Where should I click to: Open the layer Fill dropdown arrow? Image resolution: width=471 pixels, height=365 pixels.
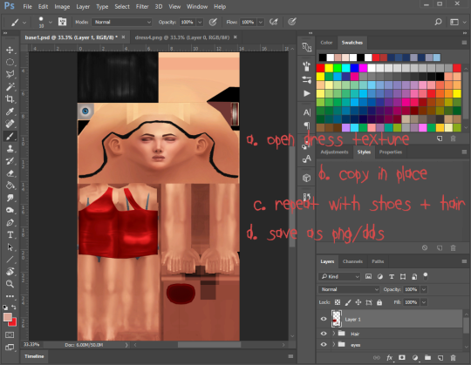tap(424, 302)
